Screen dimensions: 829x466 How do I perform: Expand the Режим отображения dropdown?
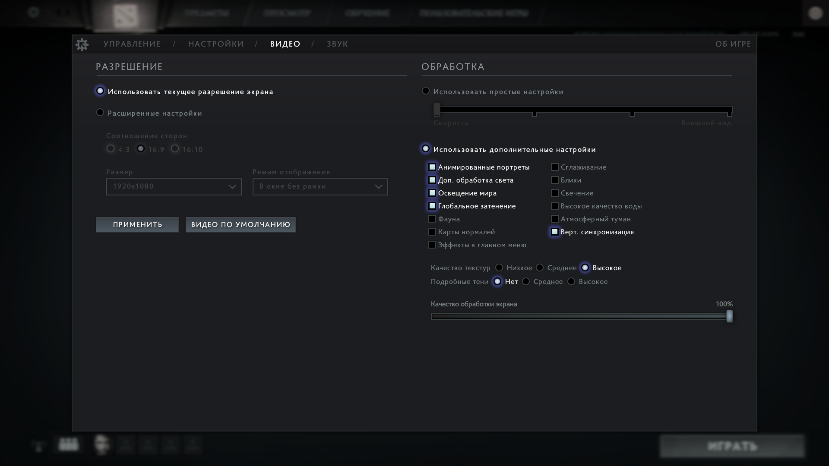coord(320,186)
